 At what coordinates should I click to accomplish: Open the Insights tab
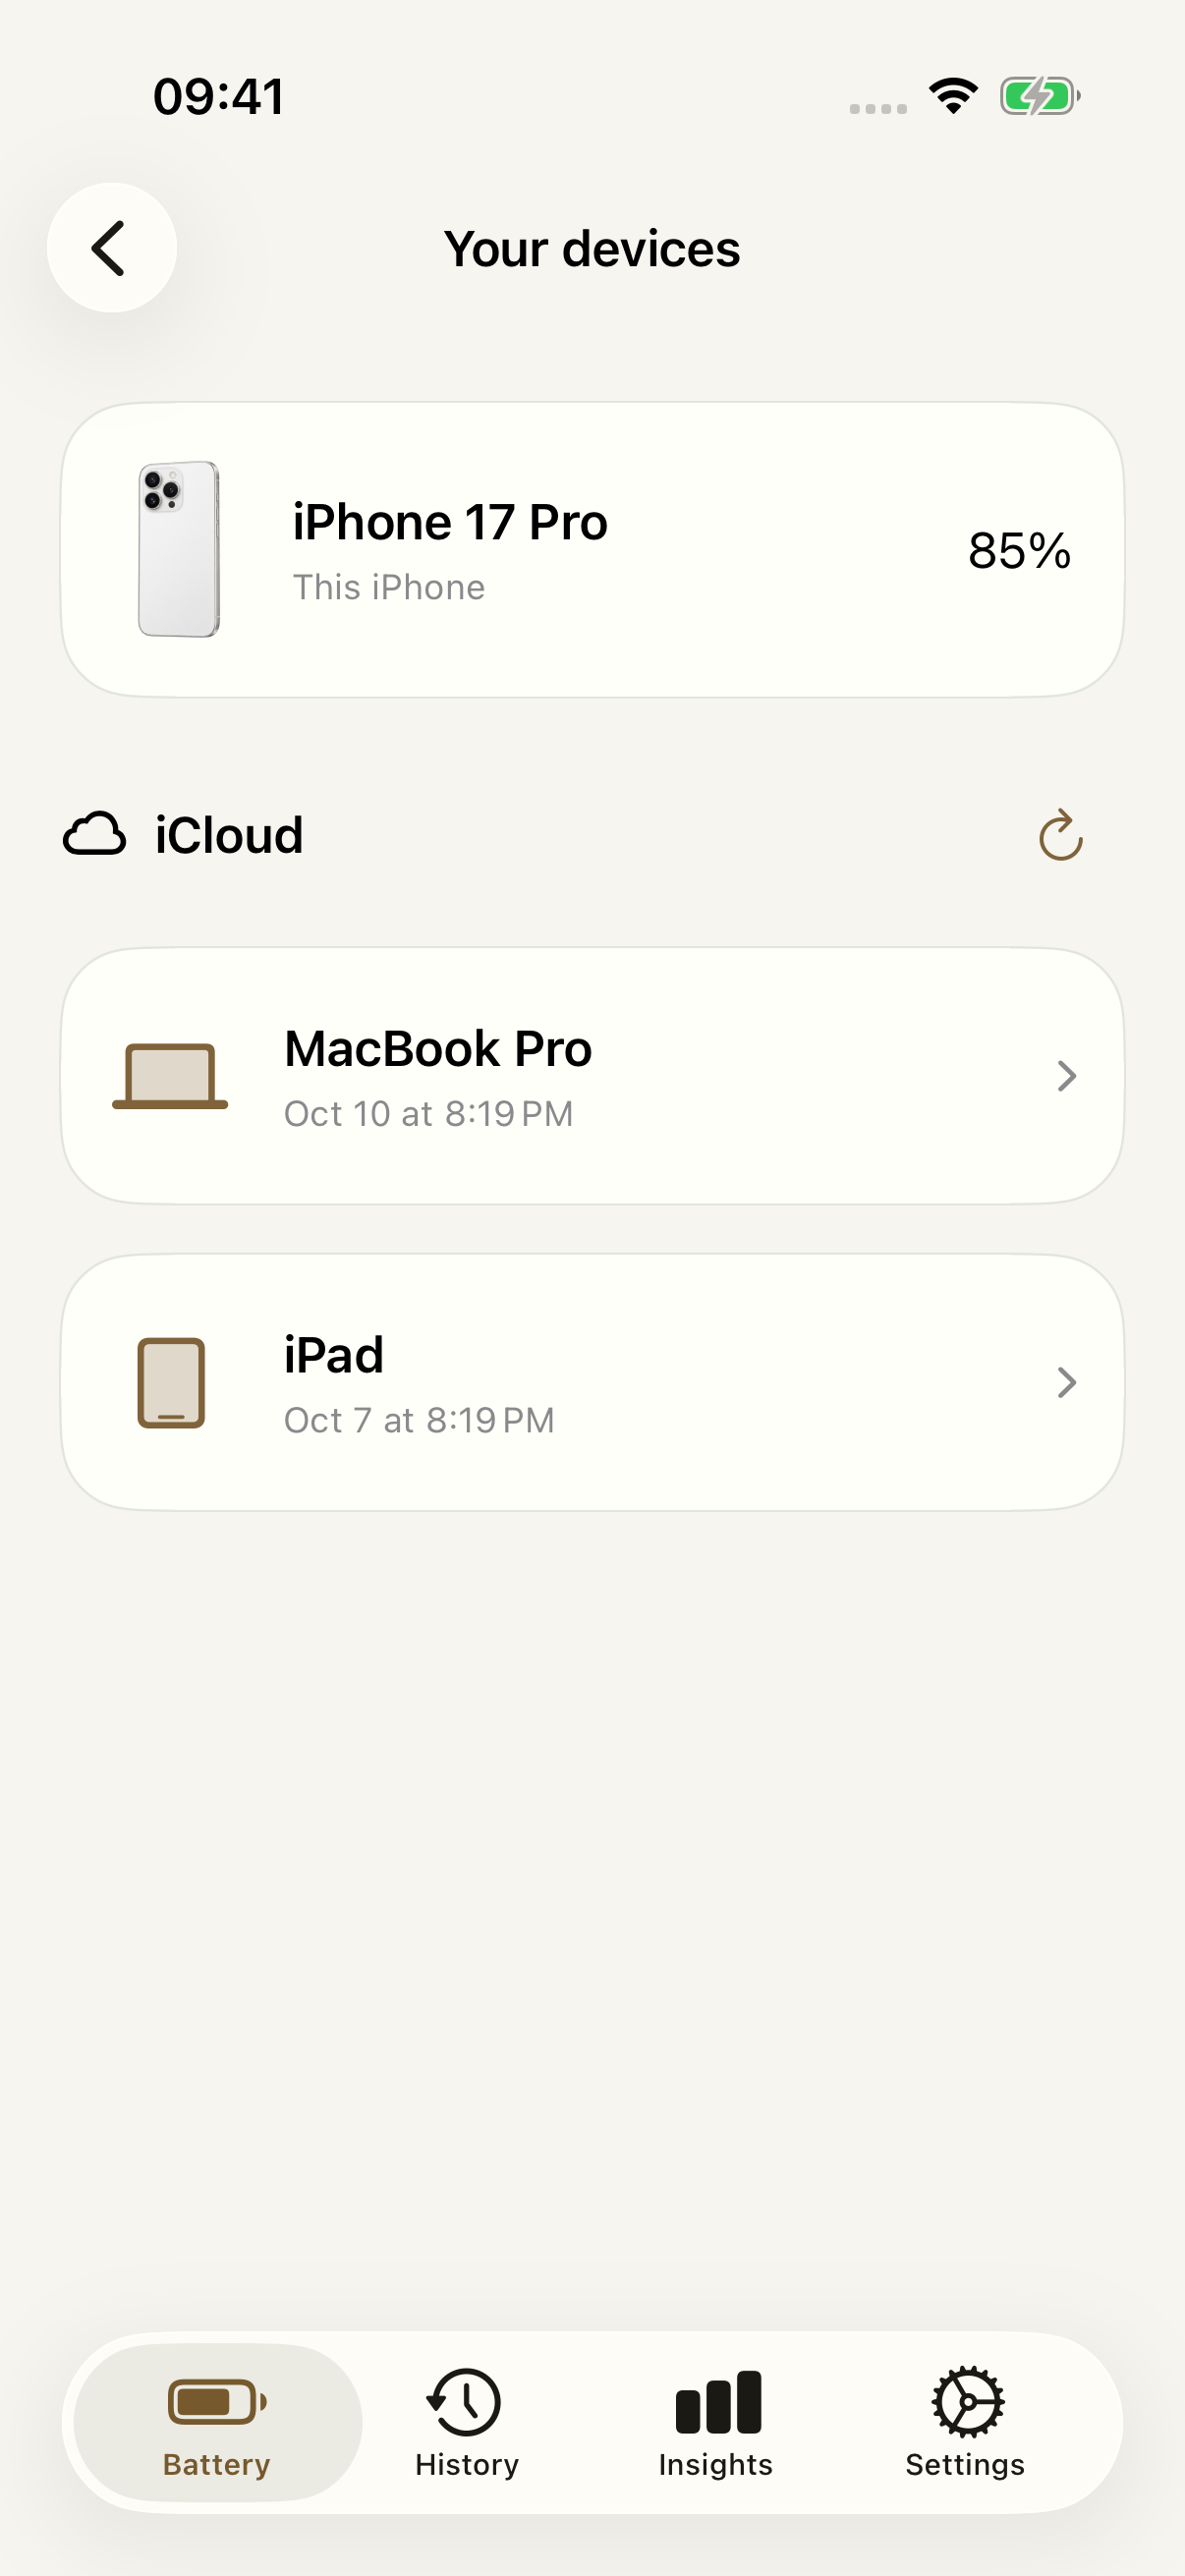tap(716, 2421)
